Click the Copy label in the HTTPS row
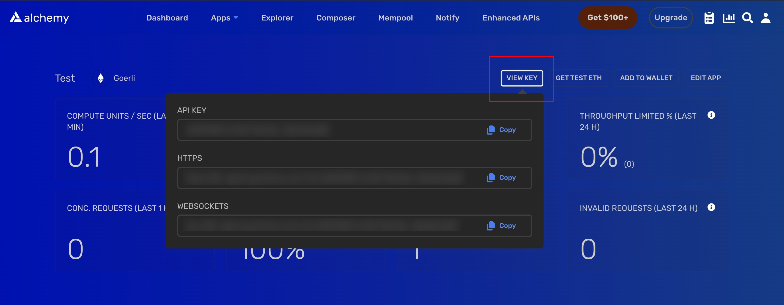784x305 pixels. pos(507,178)
